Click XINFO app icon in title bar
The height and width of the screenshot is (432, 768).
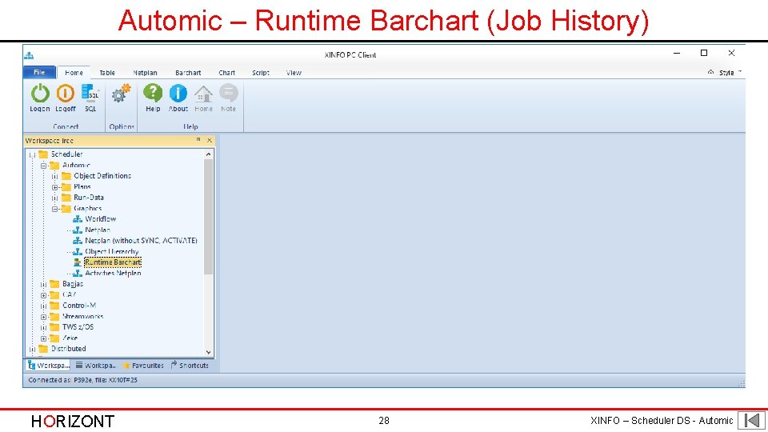(x=29, y=55)
